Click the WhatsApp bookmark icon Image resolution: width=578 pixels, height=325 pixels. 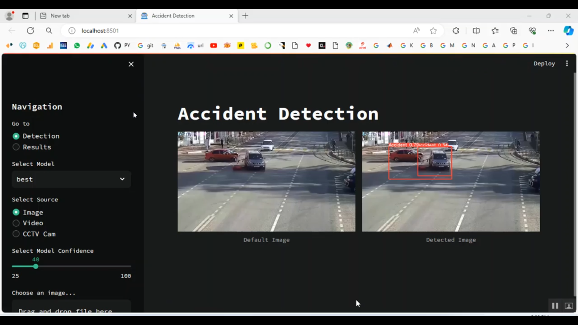pos(77,45)
